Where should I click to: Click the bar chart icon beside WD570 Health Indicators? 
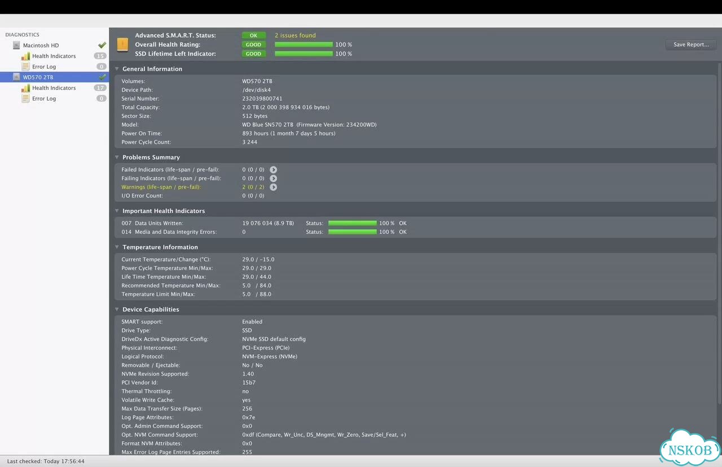click(25, 88)
